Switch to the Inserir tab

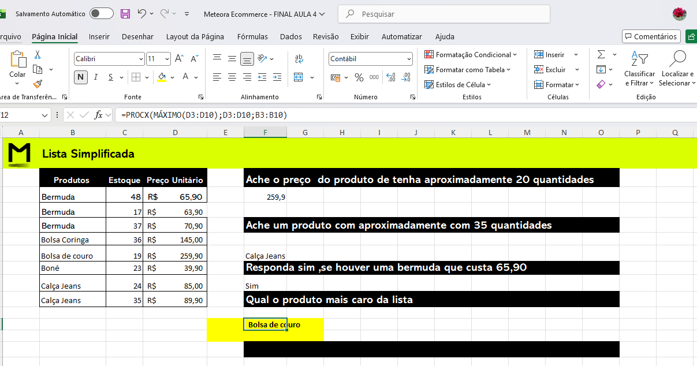coord(99,36)
